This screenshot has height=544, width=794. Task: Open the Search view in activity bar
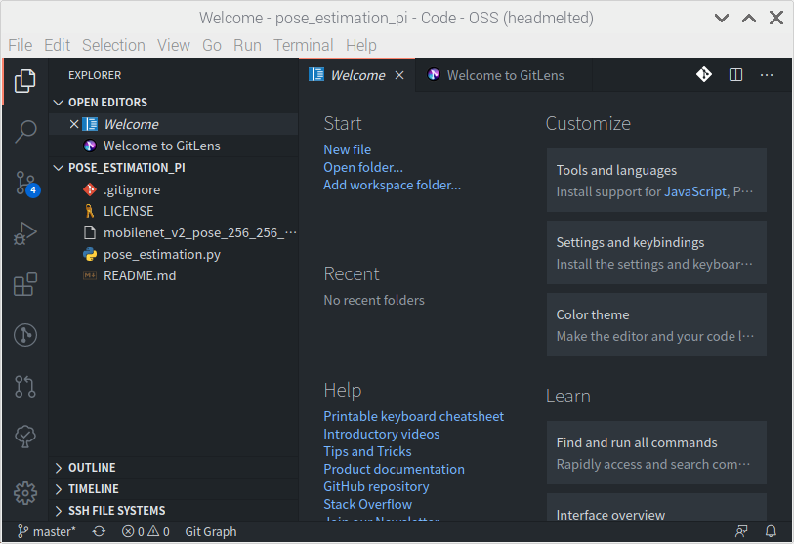(26, 130)
